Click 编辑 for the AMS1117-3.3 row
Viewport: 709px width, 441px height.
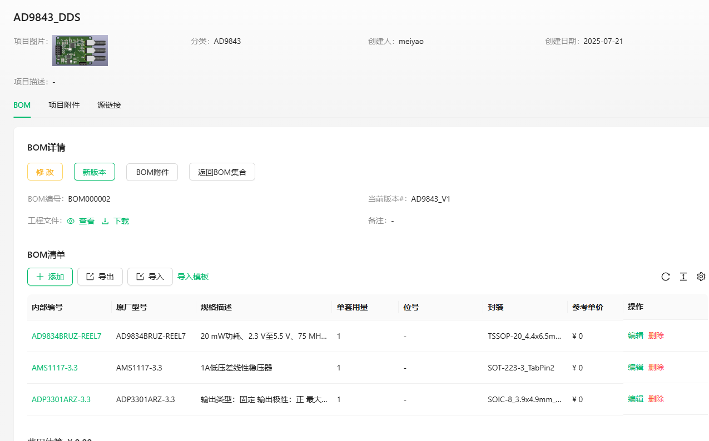[636, 367]
